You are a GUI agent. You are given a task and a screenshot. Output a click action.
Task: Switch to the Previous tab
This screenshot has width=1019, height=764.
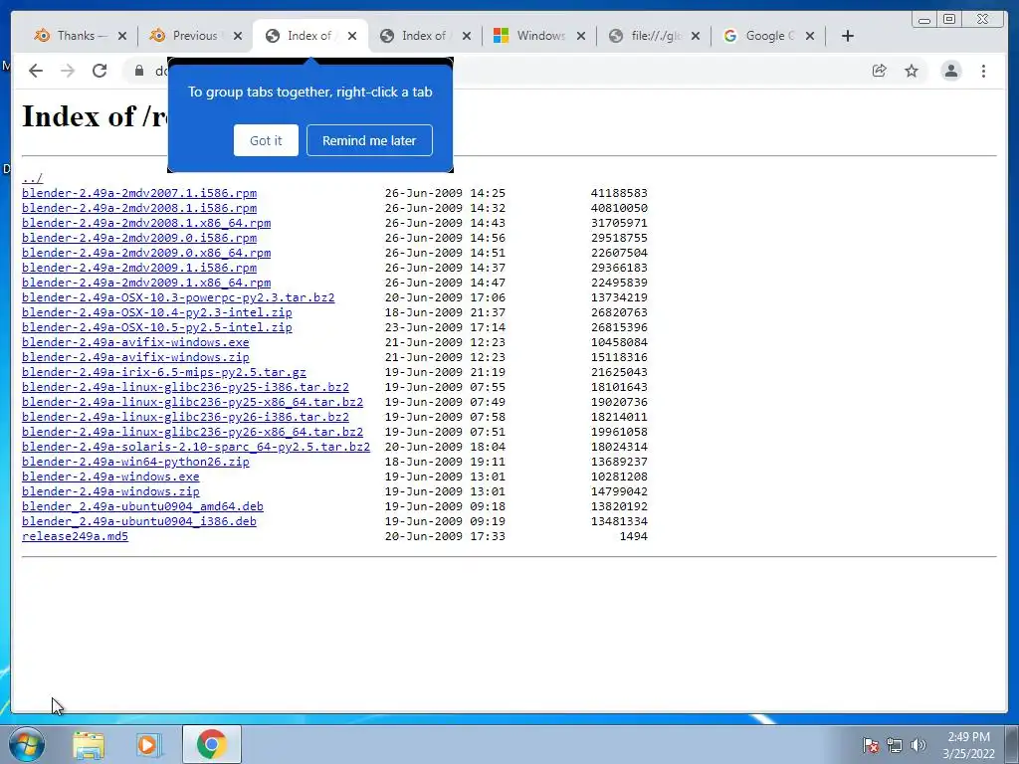[195, 36]
